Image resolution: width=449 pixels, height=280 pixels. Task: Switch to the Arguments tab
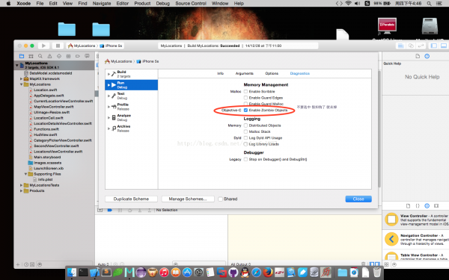point(244,73)
